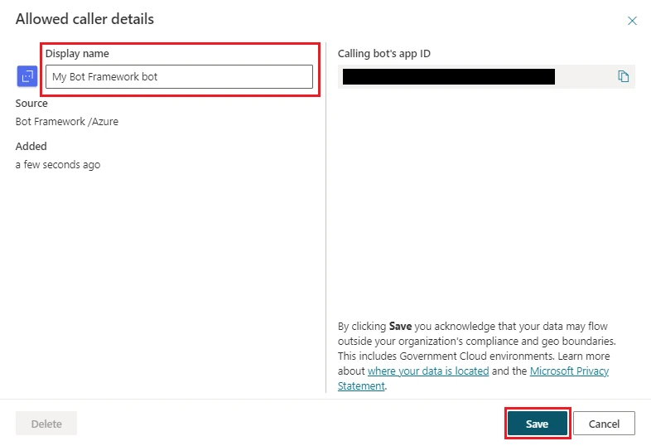Click the Display name input field
Viewport: 651px width, 446px height.
pos(179,77)
